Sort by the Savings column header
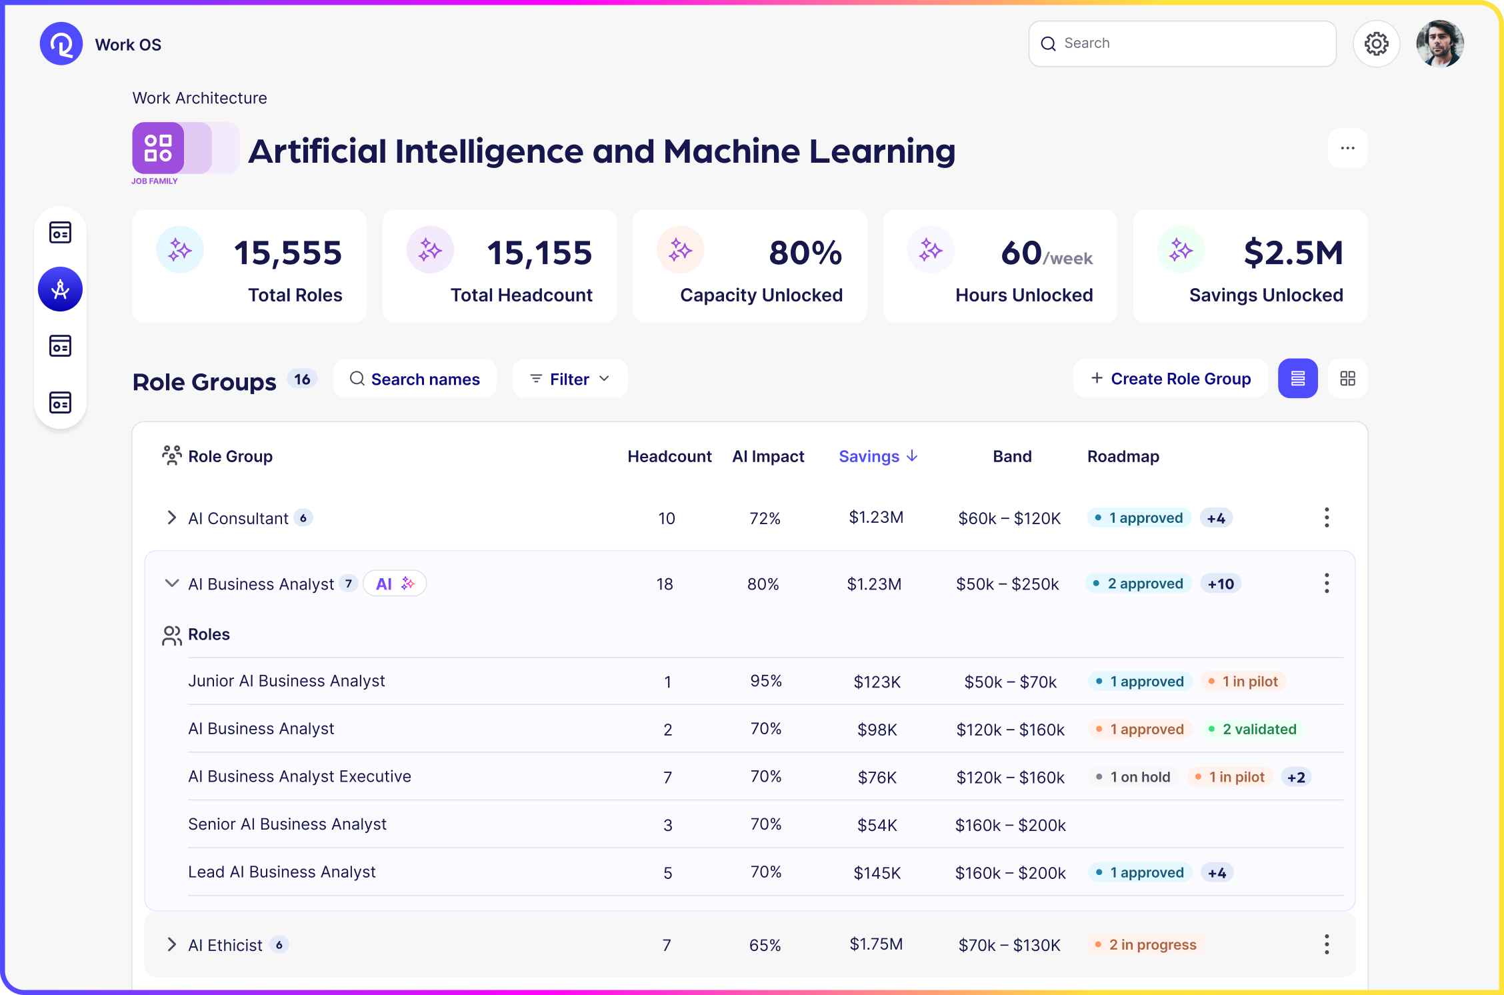Viewport: 1504px width, 995px height. [x=877, y=456]
